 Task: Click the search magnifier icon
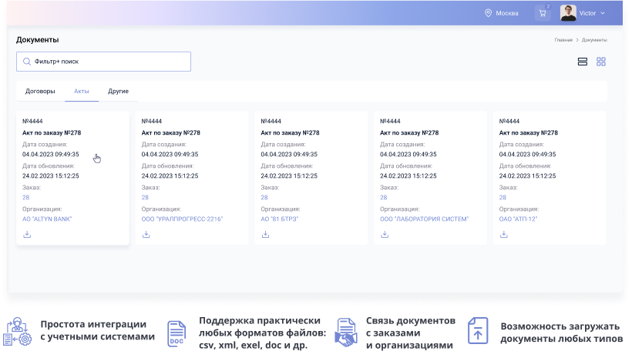point(27,62)
